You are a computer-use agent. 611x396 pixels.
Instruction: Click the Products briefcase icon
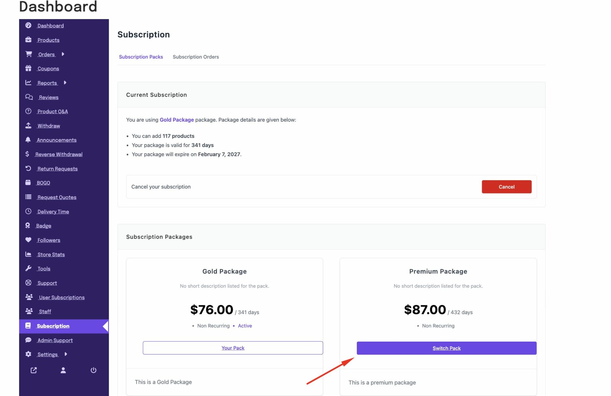tap(28, 40)
